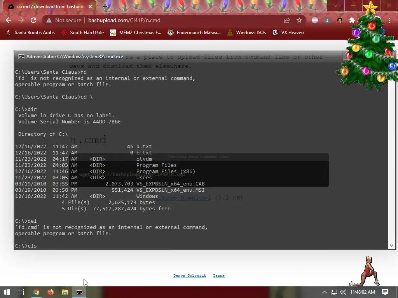Click the Not secure warning icon
The height and width of the screenshot is (298, 398).
(x=49, y=20)
